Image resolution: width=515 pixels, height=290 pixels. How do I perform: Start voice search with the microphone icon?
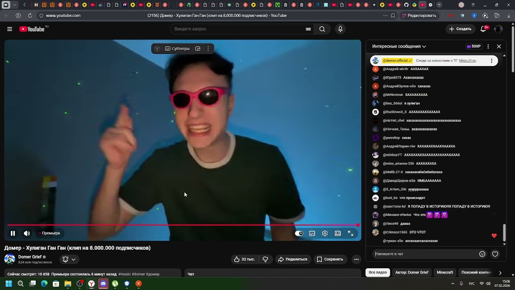pyautogui.click(x=340, y=29)
